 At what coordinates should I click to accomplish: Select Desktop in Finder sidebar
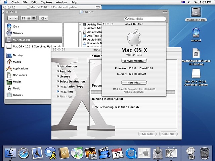(x=28, y=55)
